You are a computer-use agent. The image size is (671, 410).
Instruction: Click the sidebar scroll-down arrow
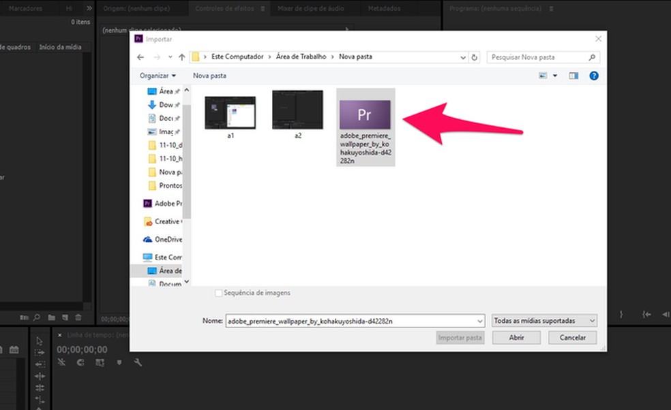click(x=187, y=282)
